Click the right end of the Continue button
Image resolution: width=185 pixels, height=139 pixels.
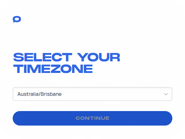[x=168, y=118]
